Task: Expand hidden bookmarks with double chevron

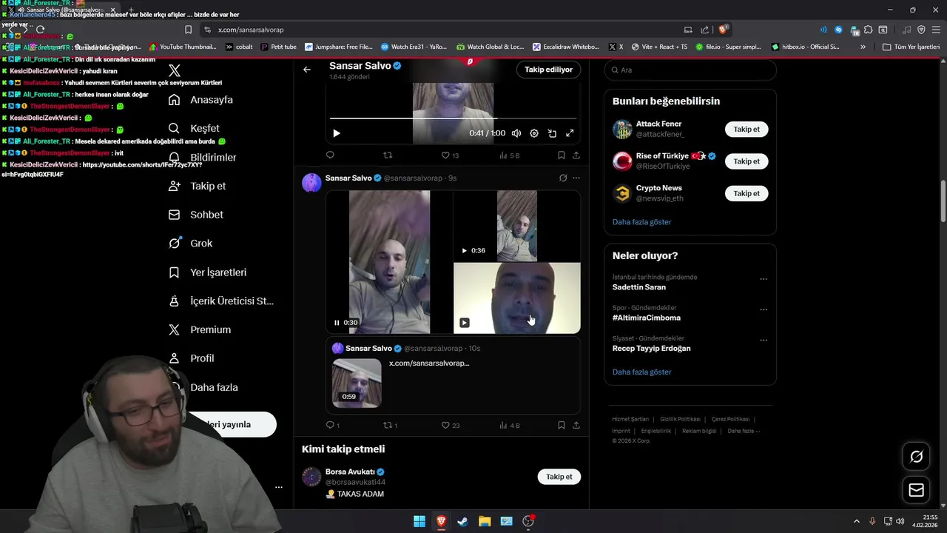Action: coord(863,47)
